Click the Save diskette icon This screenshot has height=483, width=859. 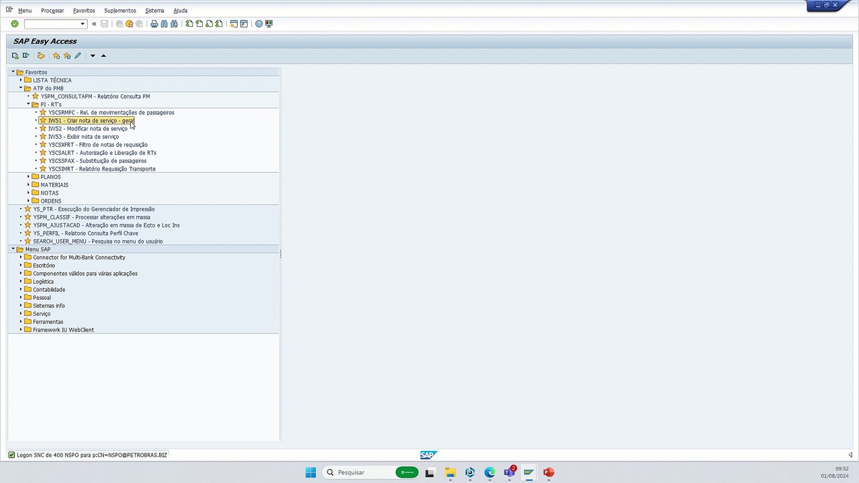click(x=104, y=24)
